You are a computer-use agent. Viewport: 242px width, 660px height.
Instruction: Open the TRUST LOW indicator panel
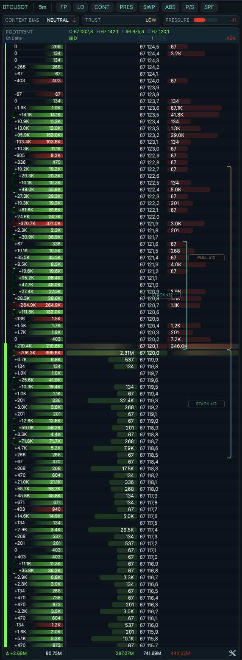(x=121, y=20)
